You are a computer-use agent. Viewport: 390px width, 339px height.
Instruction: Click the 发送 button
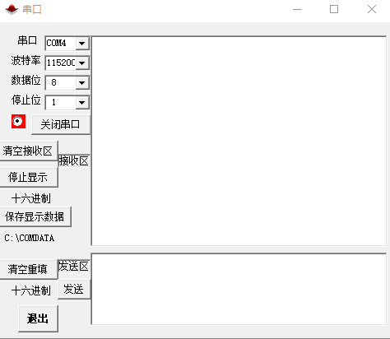pos(74,290)
